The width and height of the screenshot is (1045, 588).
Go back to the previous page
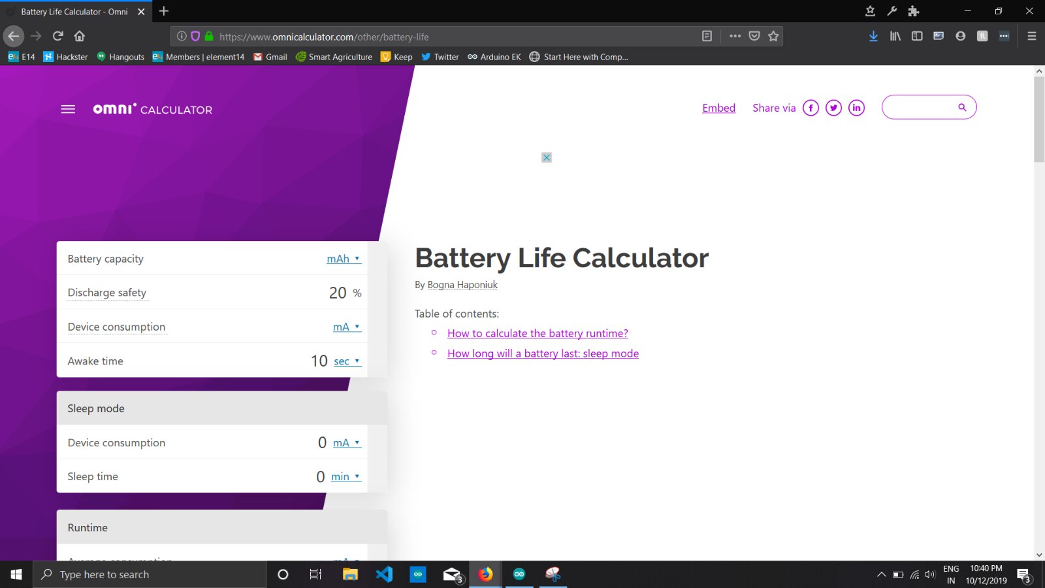click(14, 37)
